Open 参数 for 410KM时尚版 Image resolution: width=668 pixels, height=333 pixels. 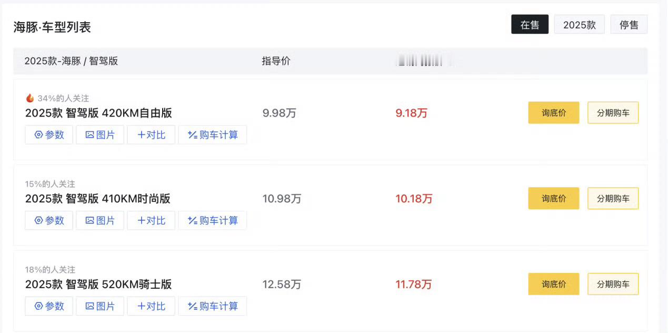pyautogui.click(x=49, y=220)
